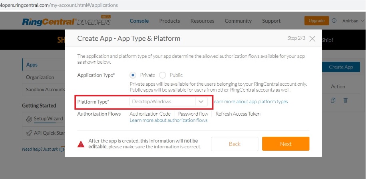Click the API Quick Start rocket icon
The width and height of the screenshot is (366, 179).
coord(29,133)
